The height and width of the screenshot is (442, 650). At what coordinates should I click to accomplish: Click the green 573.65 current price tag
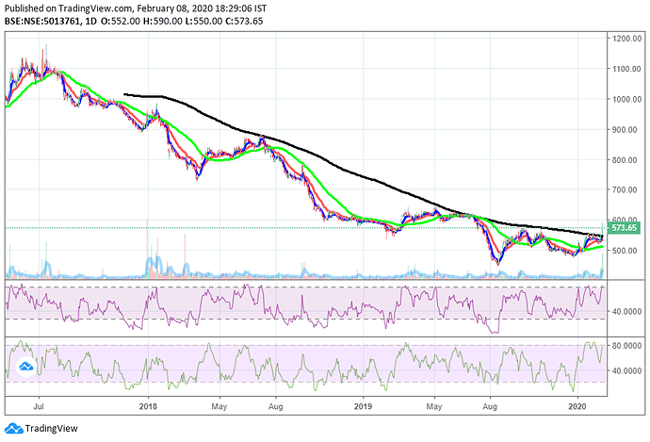[625, 228]
